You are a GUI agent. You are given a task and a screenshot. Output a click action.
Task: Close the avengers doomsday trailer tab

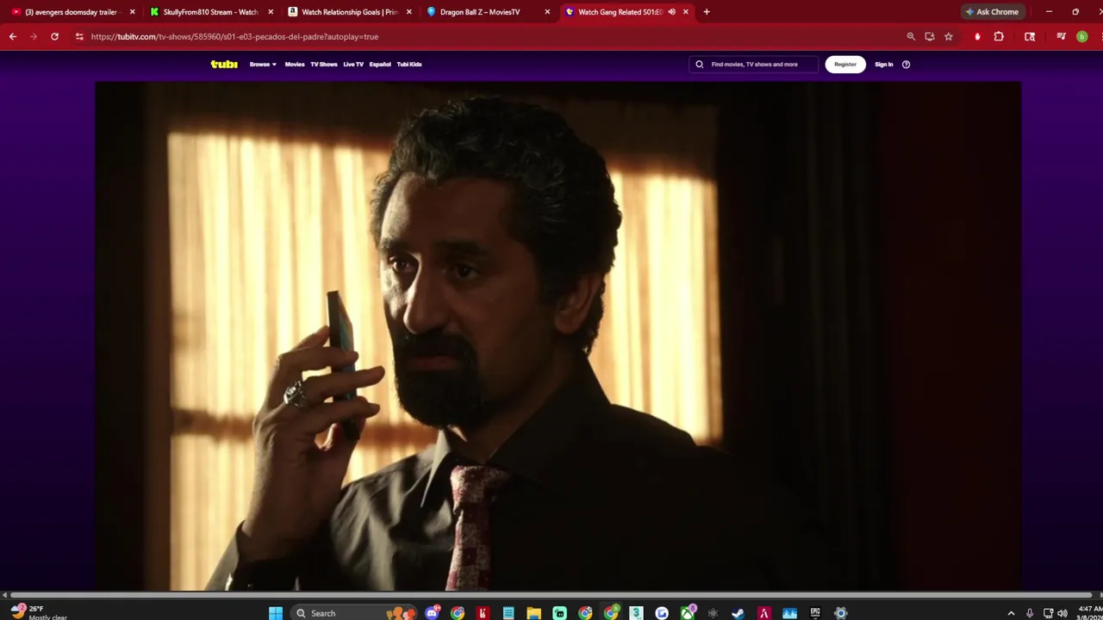pyautogui.click(x=132, y=12)
